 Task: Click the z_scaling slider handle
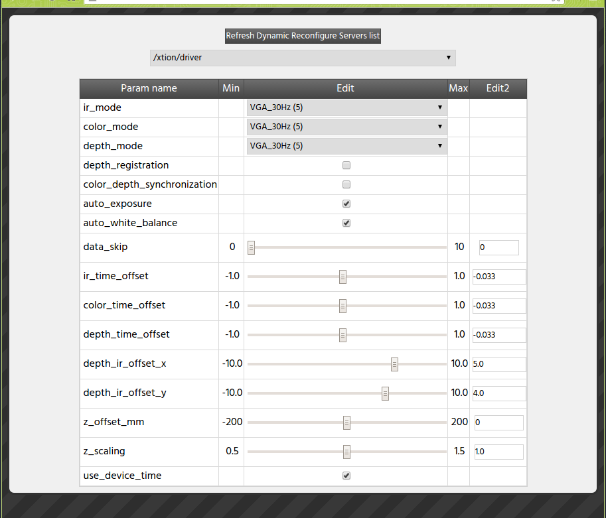(x=346, y=452)
